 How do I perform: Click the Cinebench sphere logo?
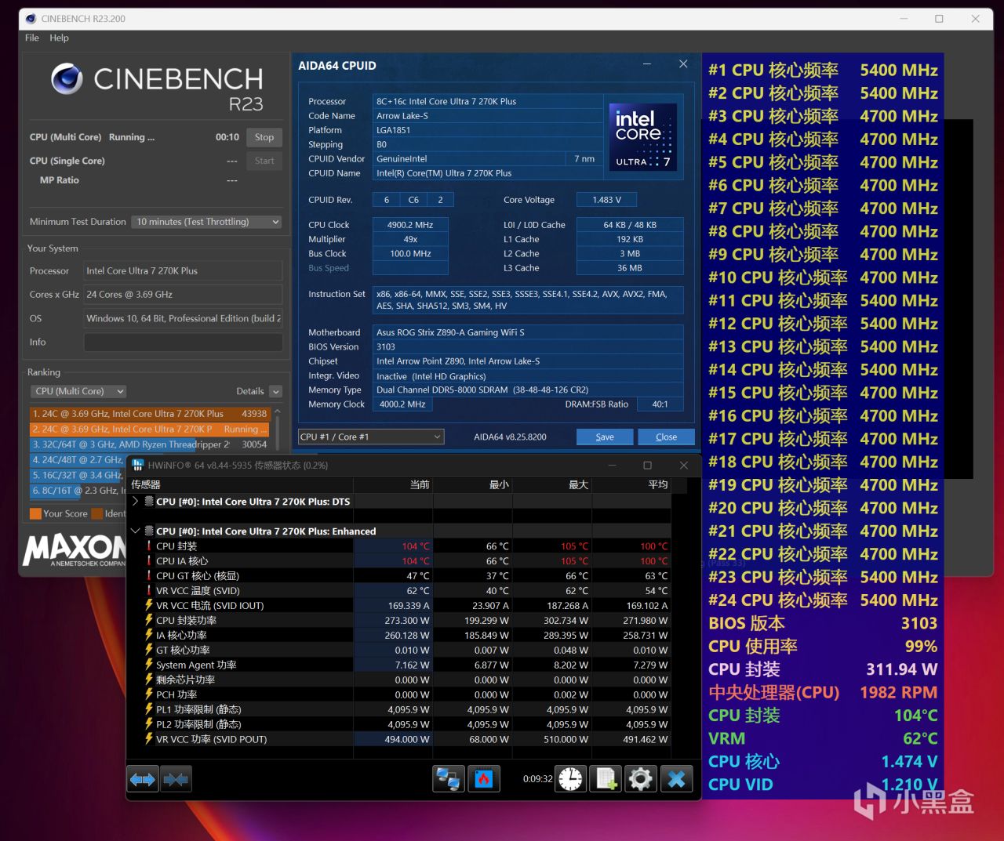coord(67,78)
